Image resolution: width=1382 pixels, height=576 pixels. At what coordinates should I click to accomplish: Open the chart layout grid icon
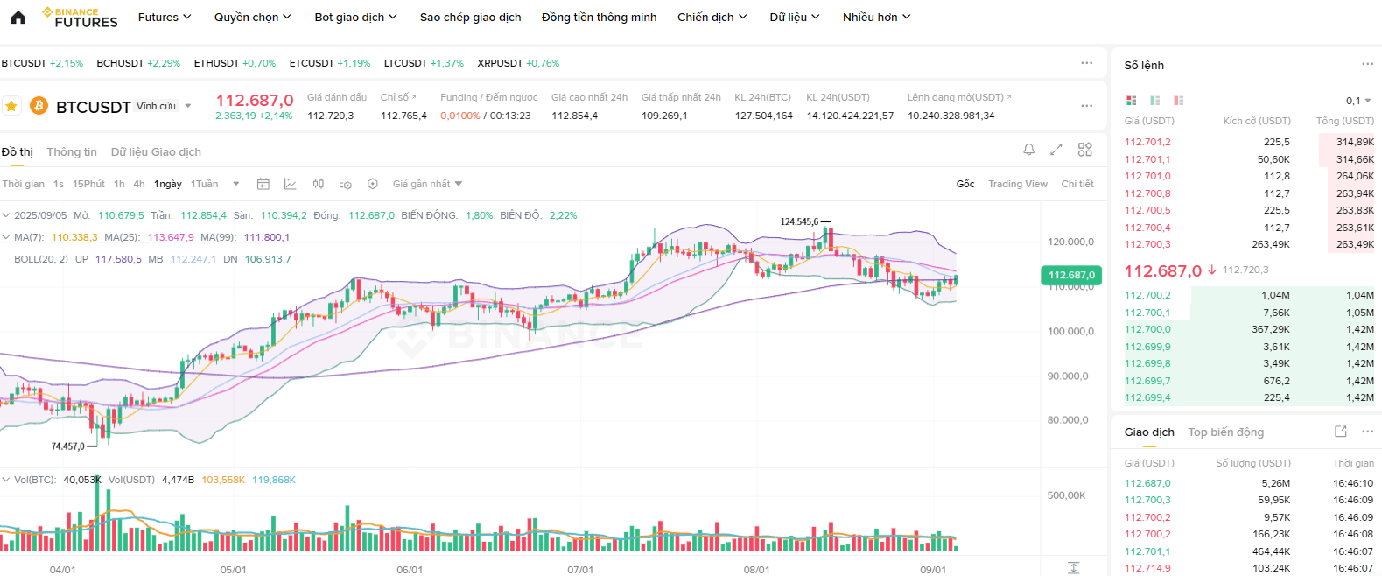(1085, 150)
